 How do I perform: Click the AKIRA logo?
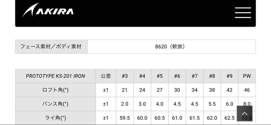tap(48, 10)
